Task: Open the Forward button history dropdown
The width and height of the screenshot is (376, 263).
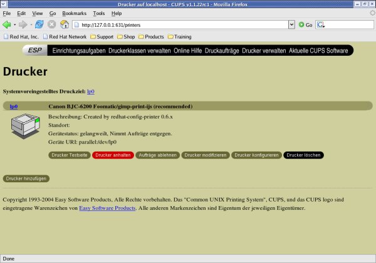Action: point(30,24)
